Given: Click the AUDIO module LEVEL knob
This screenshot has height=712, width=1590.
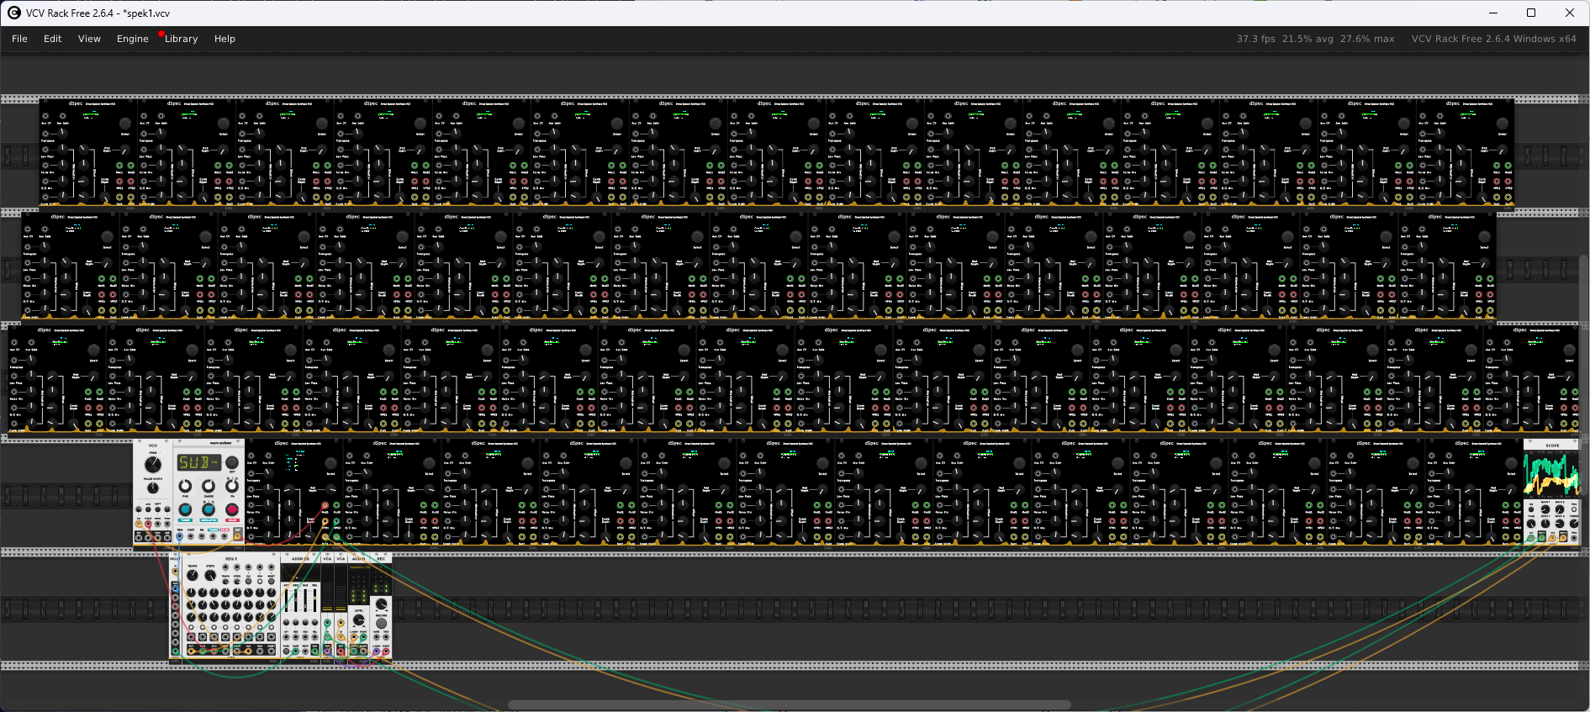Looking at the screenshot, I should click(x=358, y=620).
